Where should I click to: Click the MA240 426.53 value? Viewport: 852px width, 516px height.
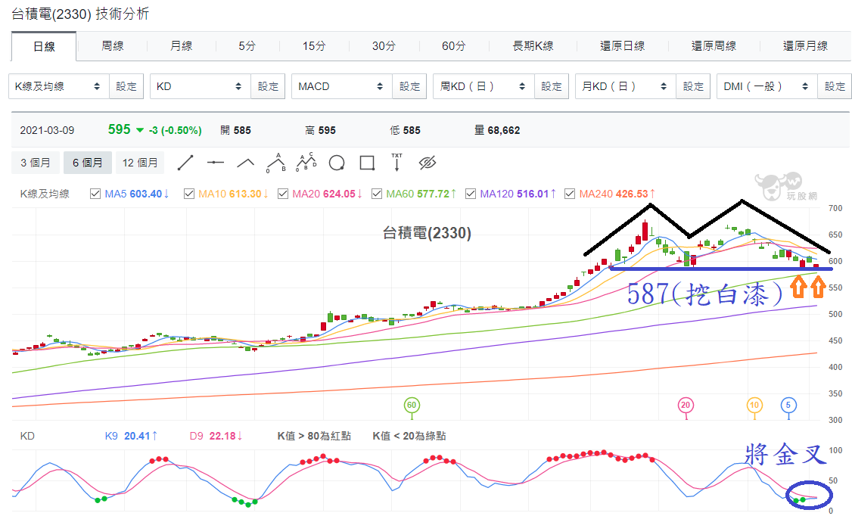pos(617,194)
